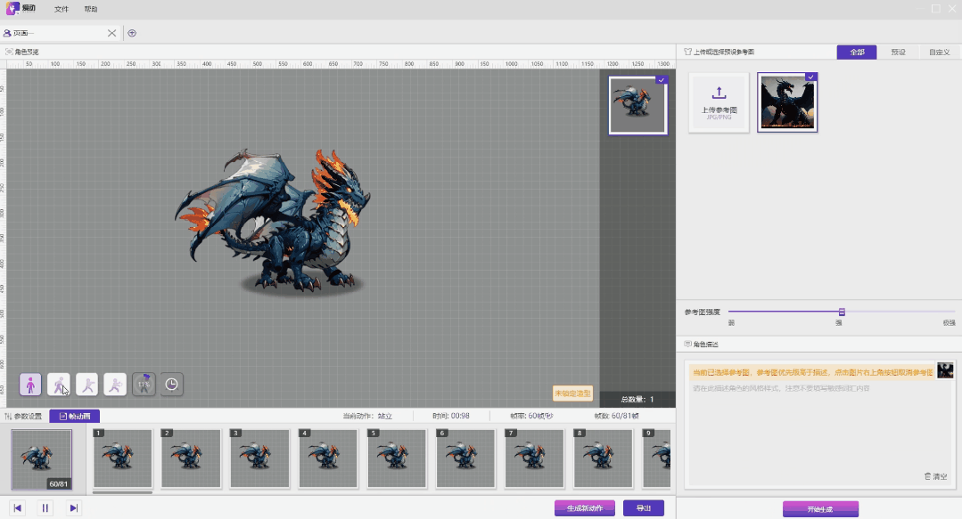Open the 帮助 menu
Image resolution: width=962 pixels, height=519 pixels.
tap(91, 9)
